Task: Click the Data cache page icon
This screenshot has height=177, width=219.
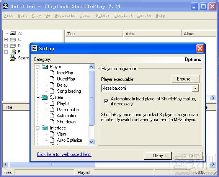Action: click(x=52, y=110)
